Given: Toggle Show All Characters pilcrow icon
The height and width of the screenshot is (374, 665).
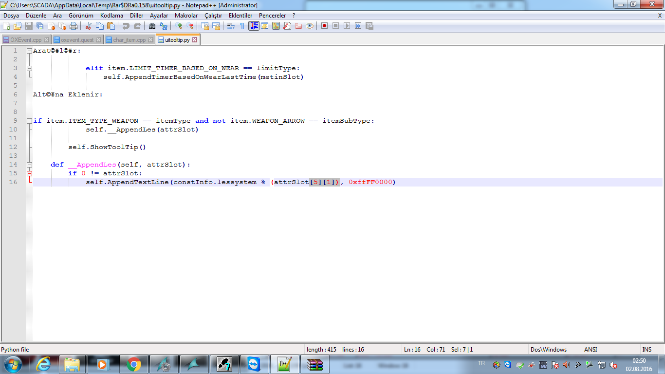Looking at the screenshot, I should click(242, 26).
